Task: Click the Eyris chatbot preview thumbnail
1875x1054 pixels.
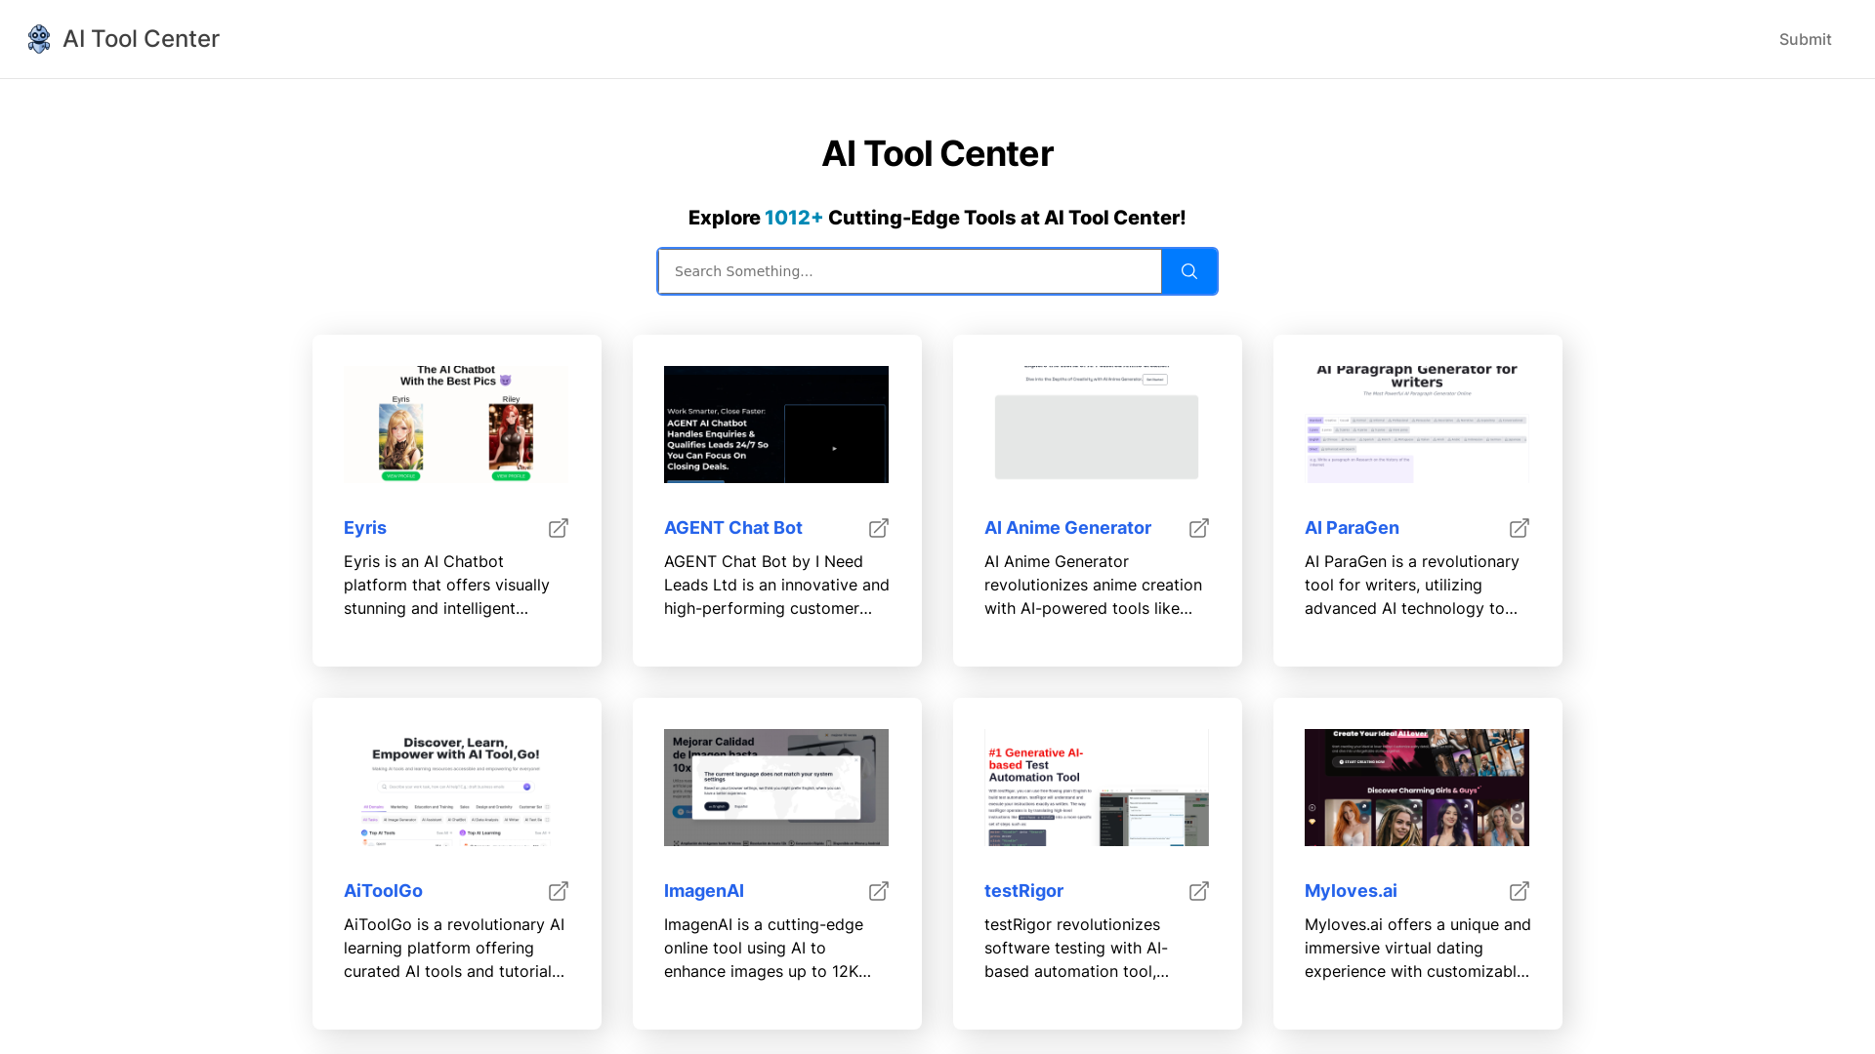Action: pos(456,425)
